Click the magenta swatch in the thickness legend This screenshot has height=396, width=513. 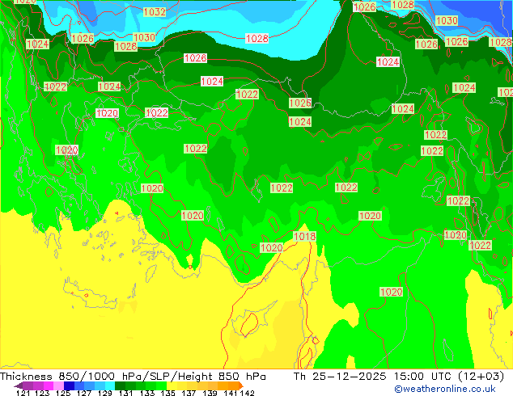49,385
